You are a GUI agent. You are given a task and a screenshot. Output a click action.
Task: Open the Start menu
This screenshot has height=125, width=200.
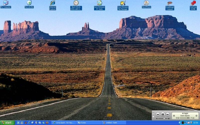[7, 123]
